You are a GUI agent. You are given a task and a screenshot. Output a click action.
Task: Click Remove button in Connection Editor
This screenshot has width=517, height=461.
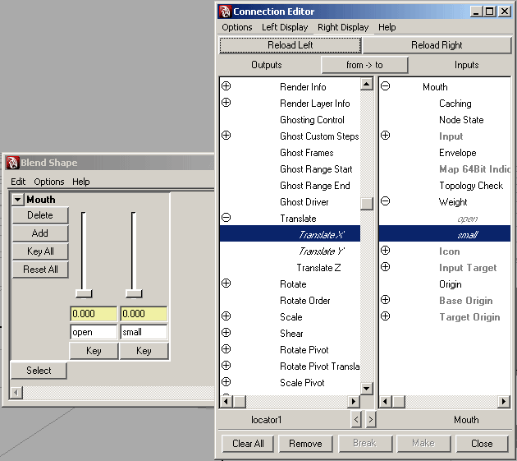pos(305,444)
